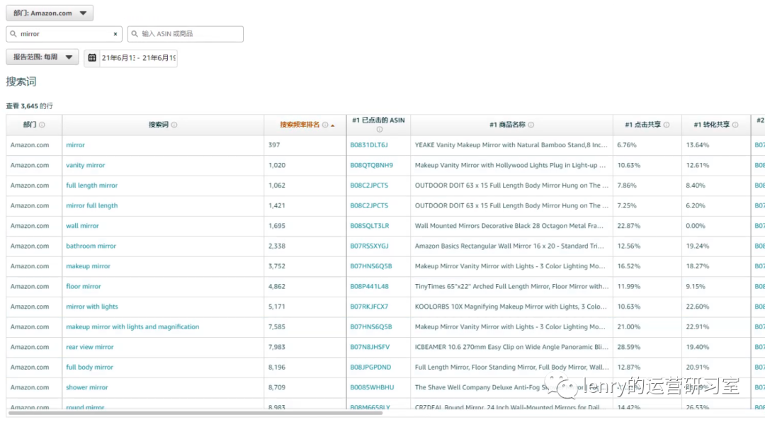Image resolution: width=765 pixels, height=422 pixels.
Task: Click the info icon next to #1 点击共享
Action: click(667, 125)
